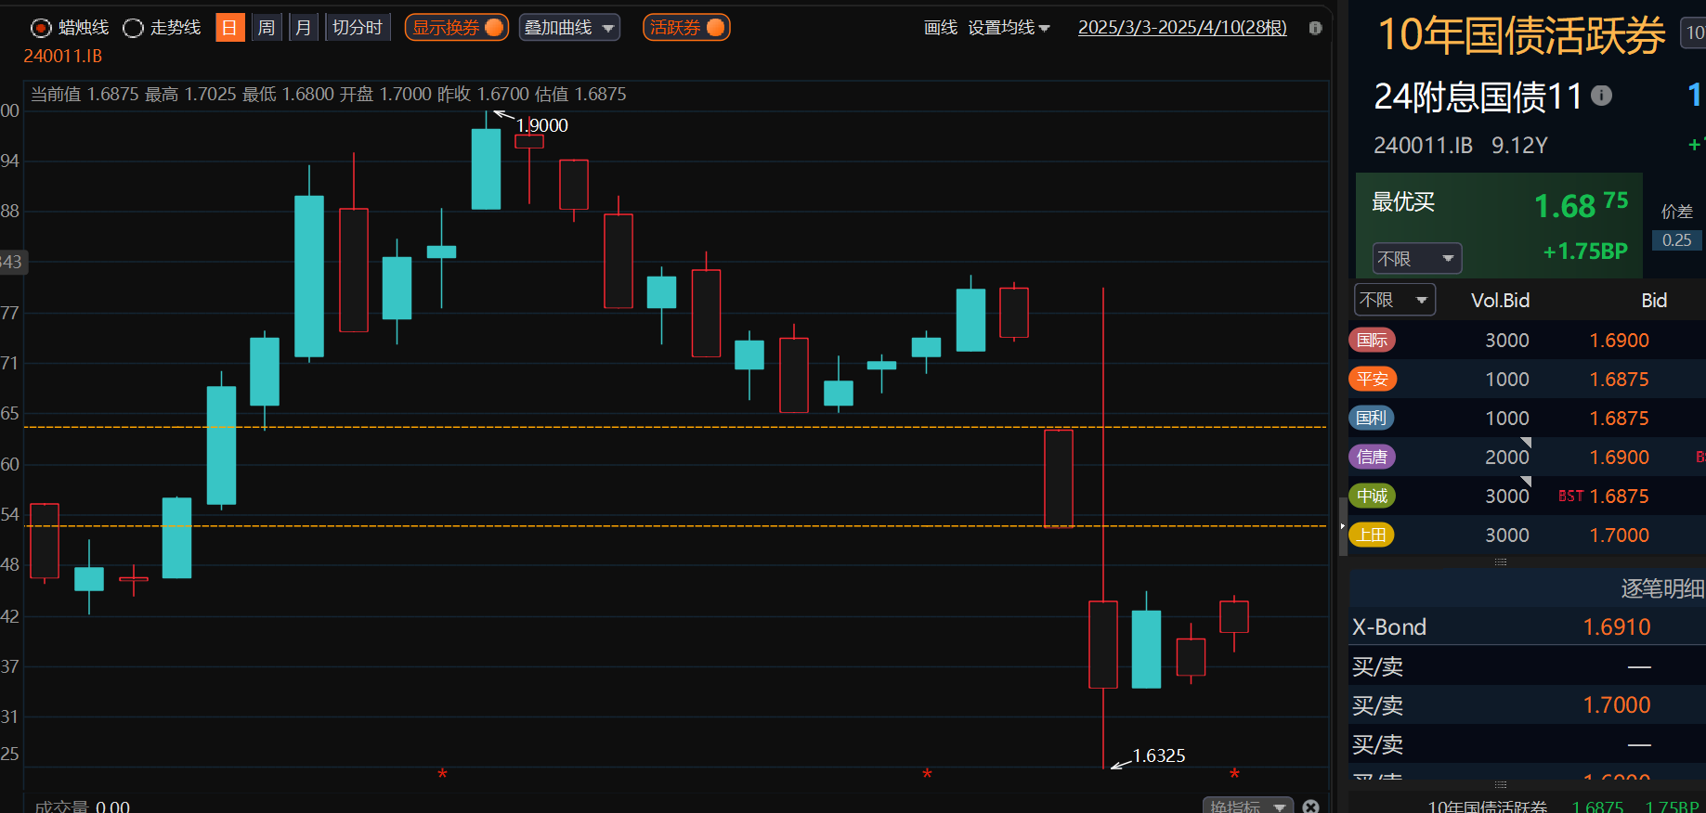Open the 叠加曲线 overlay curve dropdown

pyautogui.click(x=569, y=28)
